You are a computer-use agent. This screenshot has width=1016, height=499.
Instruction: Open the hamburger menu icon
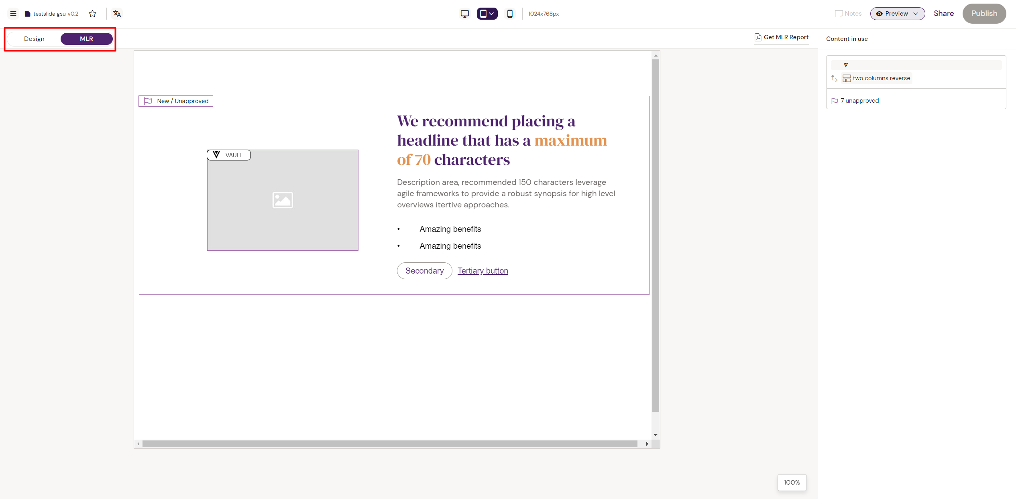[x=13, y=14]
